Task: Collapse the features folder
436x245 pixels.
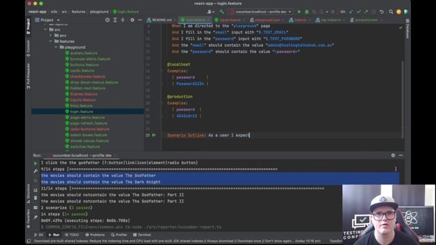Action: click(x=50, y=41)
